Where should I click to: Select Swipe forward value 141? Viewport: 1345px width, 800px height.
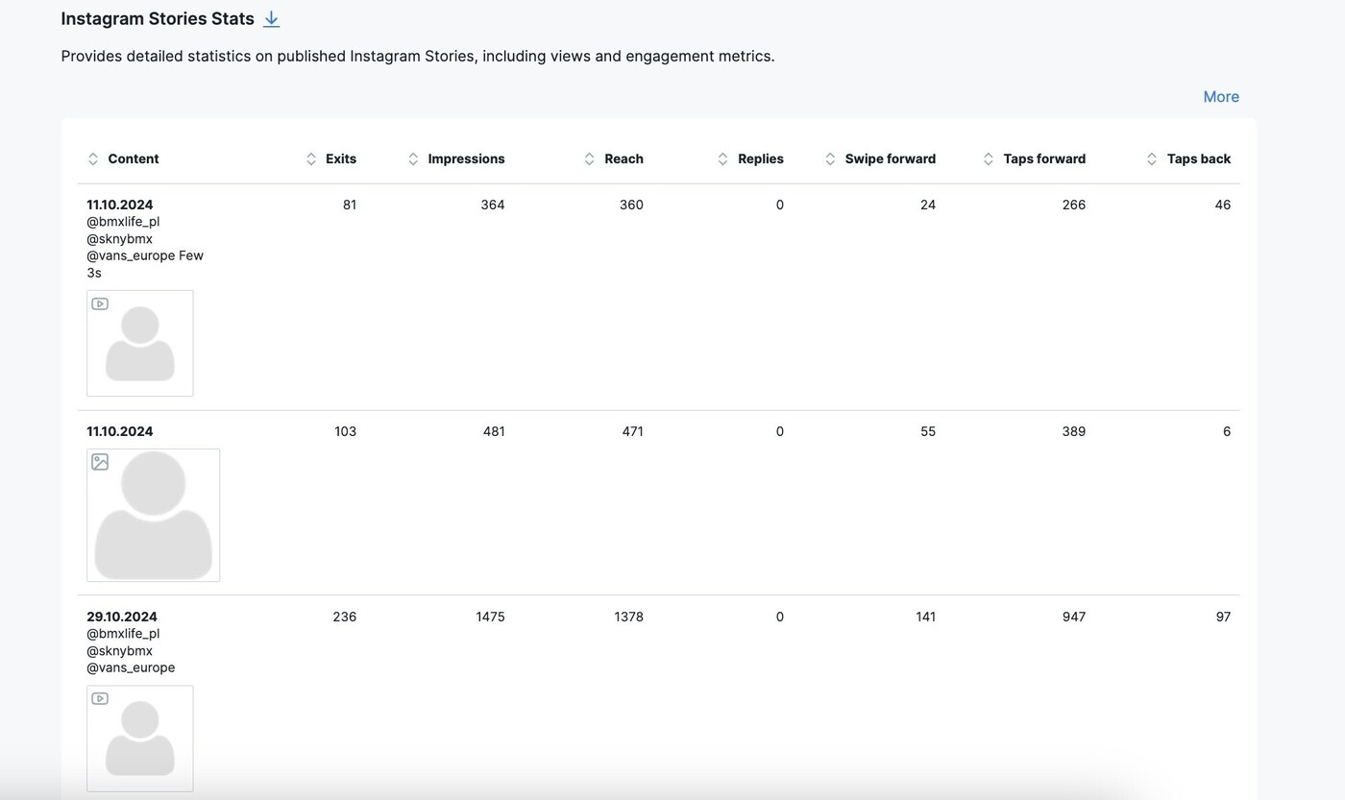click(x=926, y=617)
